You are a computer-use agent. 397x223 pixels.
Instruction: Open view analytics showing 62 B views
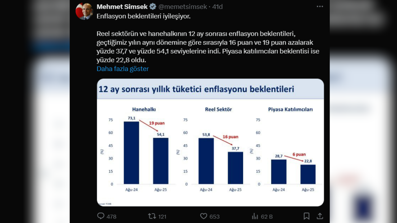[x=255, y=216]
